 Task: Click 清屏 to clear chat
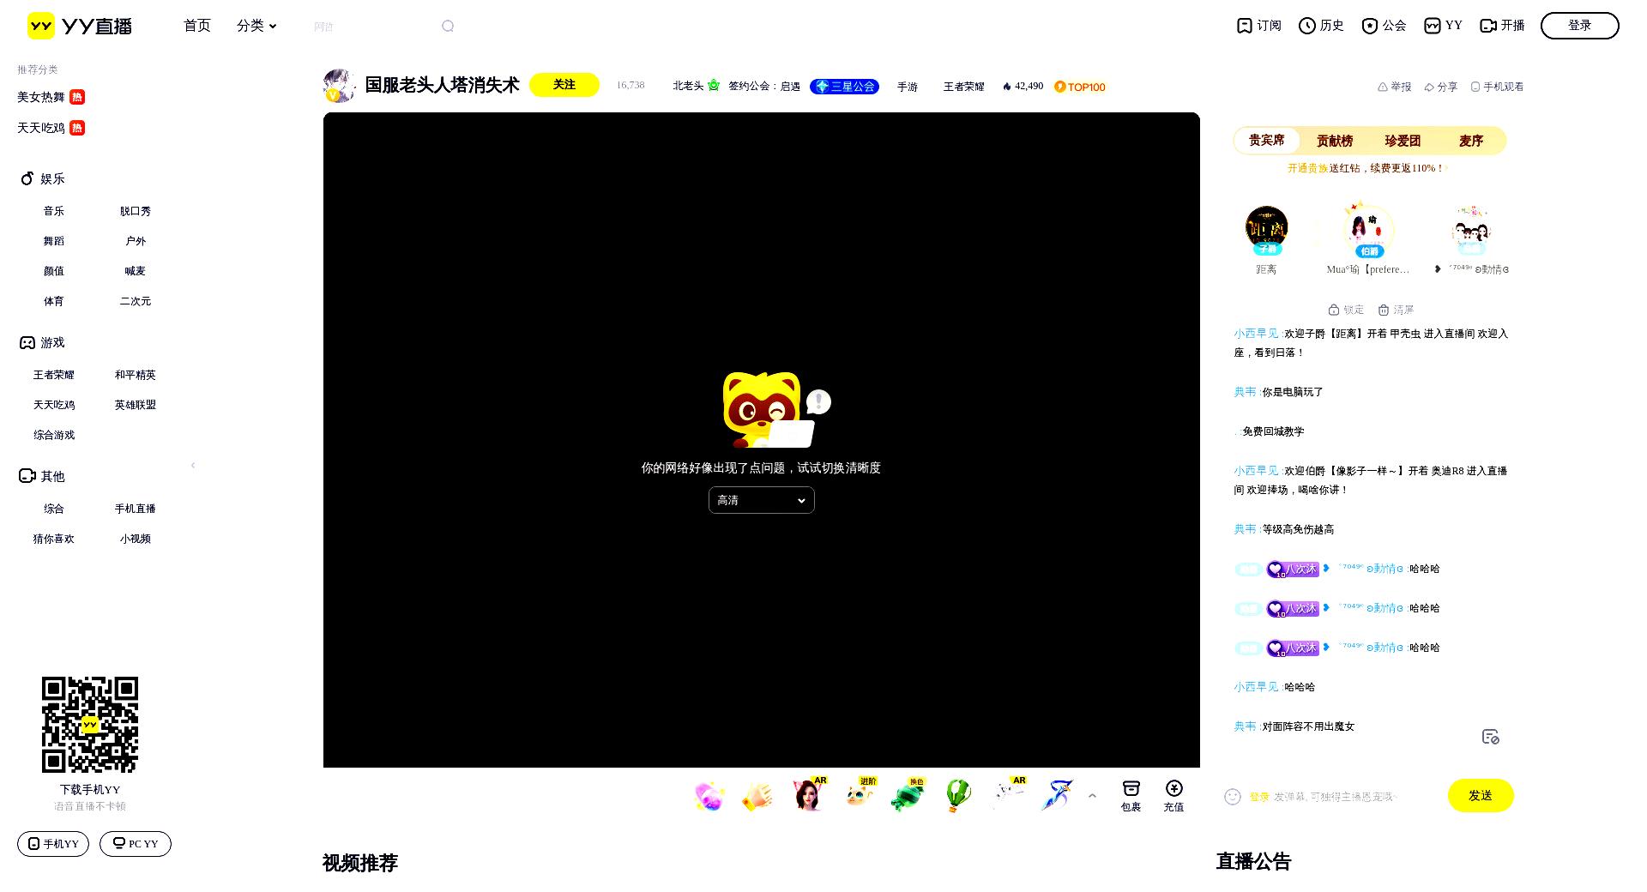[1396, 310]
